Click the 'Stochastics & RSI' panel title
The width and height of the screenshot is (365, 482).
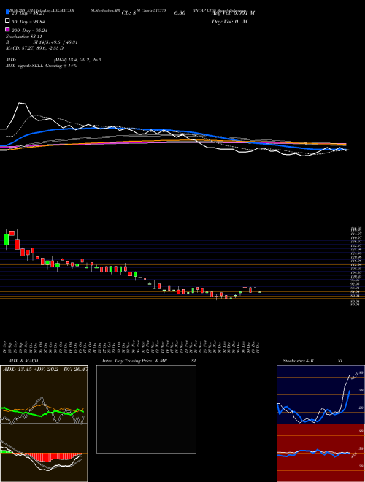[312, 361]
